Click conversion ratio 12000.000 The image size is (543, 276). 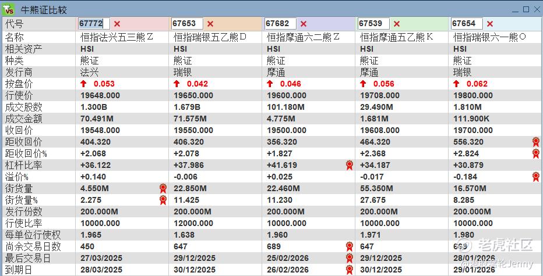[x=193, y=223]
